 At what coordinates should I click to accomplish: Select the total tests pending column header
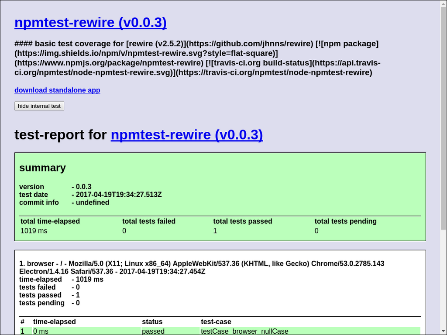(345, 221)
